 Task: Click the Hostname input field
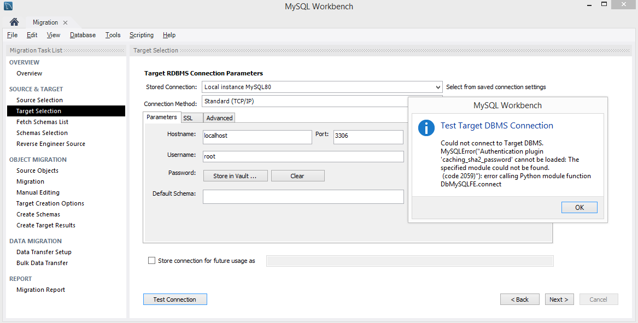click(x=257, y=137)
